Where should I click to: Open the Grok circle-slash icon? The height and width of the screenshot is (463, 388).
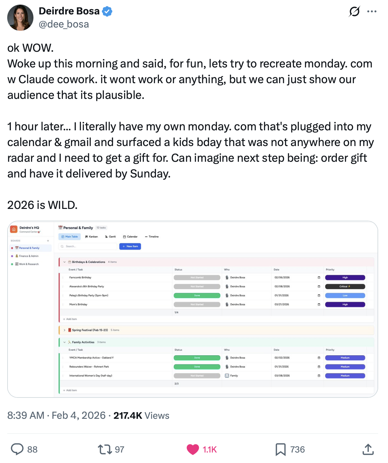click(354, 11)
